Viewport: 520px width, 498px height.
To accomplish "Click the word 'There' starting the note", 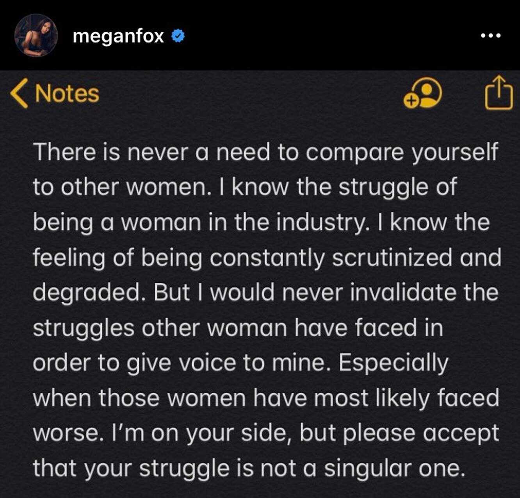I will 64,152.
